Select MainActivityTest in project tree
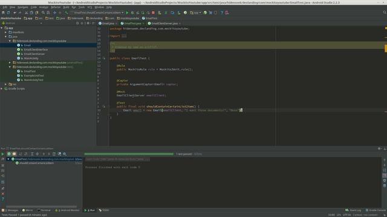The image size is (387, 217). pyautogui.click(x=34, y=80)
